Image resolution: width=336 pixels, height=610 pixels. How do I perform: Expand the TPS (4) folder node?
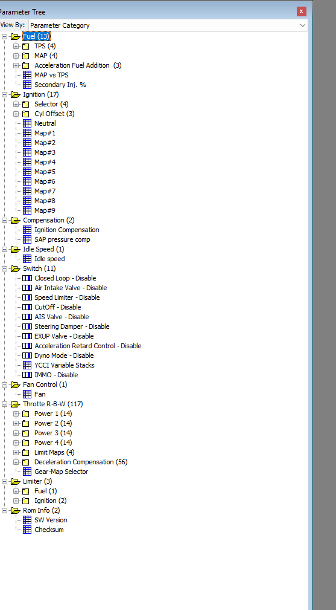click(x=16, y=46)
